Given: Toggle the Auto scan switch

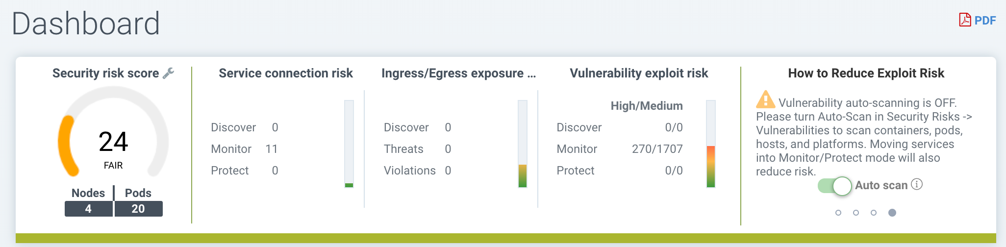Looking at the screenshot, I should 834,186.
